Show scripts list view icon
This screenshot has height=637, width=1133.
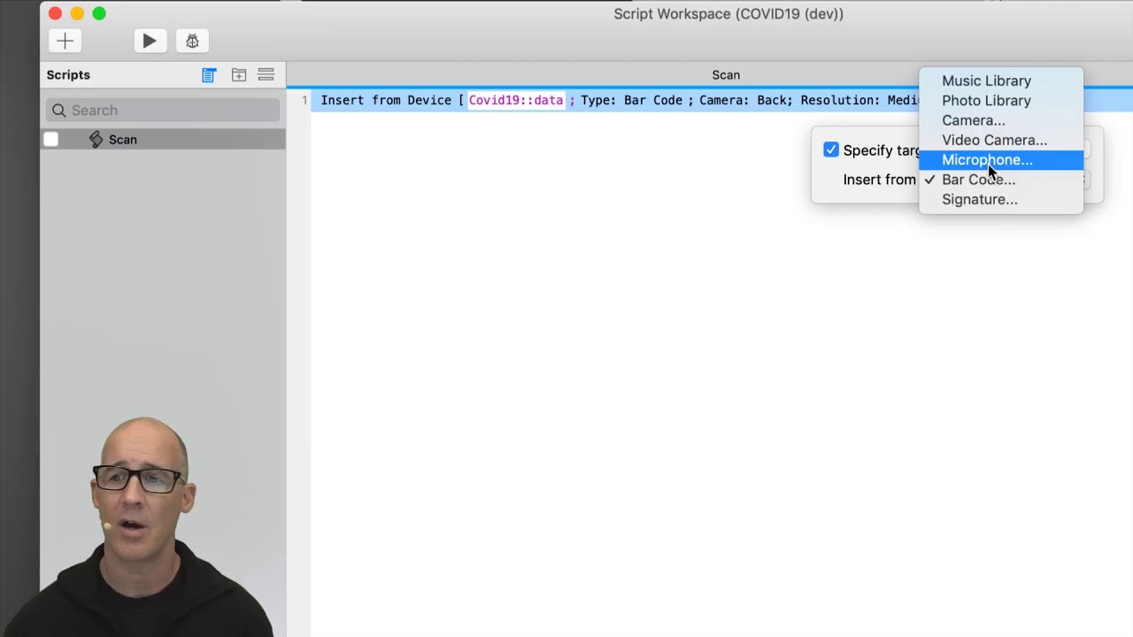pyautogui.click(x=209, y=75)
